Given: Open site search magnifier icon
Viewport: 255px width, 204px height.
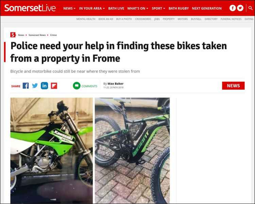Looking at the screenshot, I should [250, 8].
